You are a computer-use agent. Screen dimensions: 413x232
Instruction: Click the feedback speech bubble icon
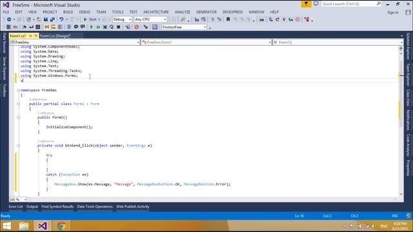(316, 4)
